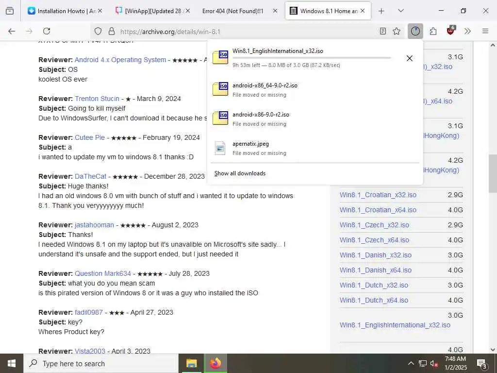Click the Firefox taskbar icon
Image resolution: width=497 pixels, height=373 pixels.
point(215,363)
